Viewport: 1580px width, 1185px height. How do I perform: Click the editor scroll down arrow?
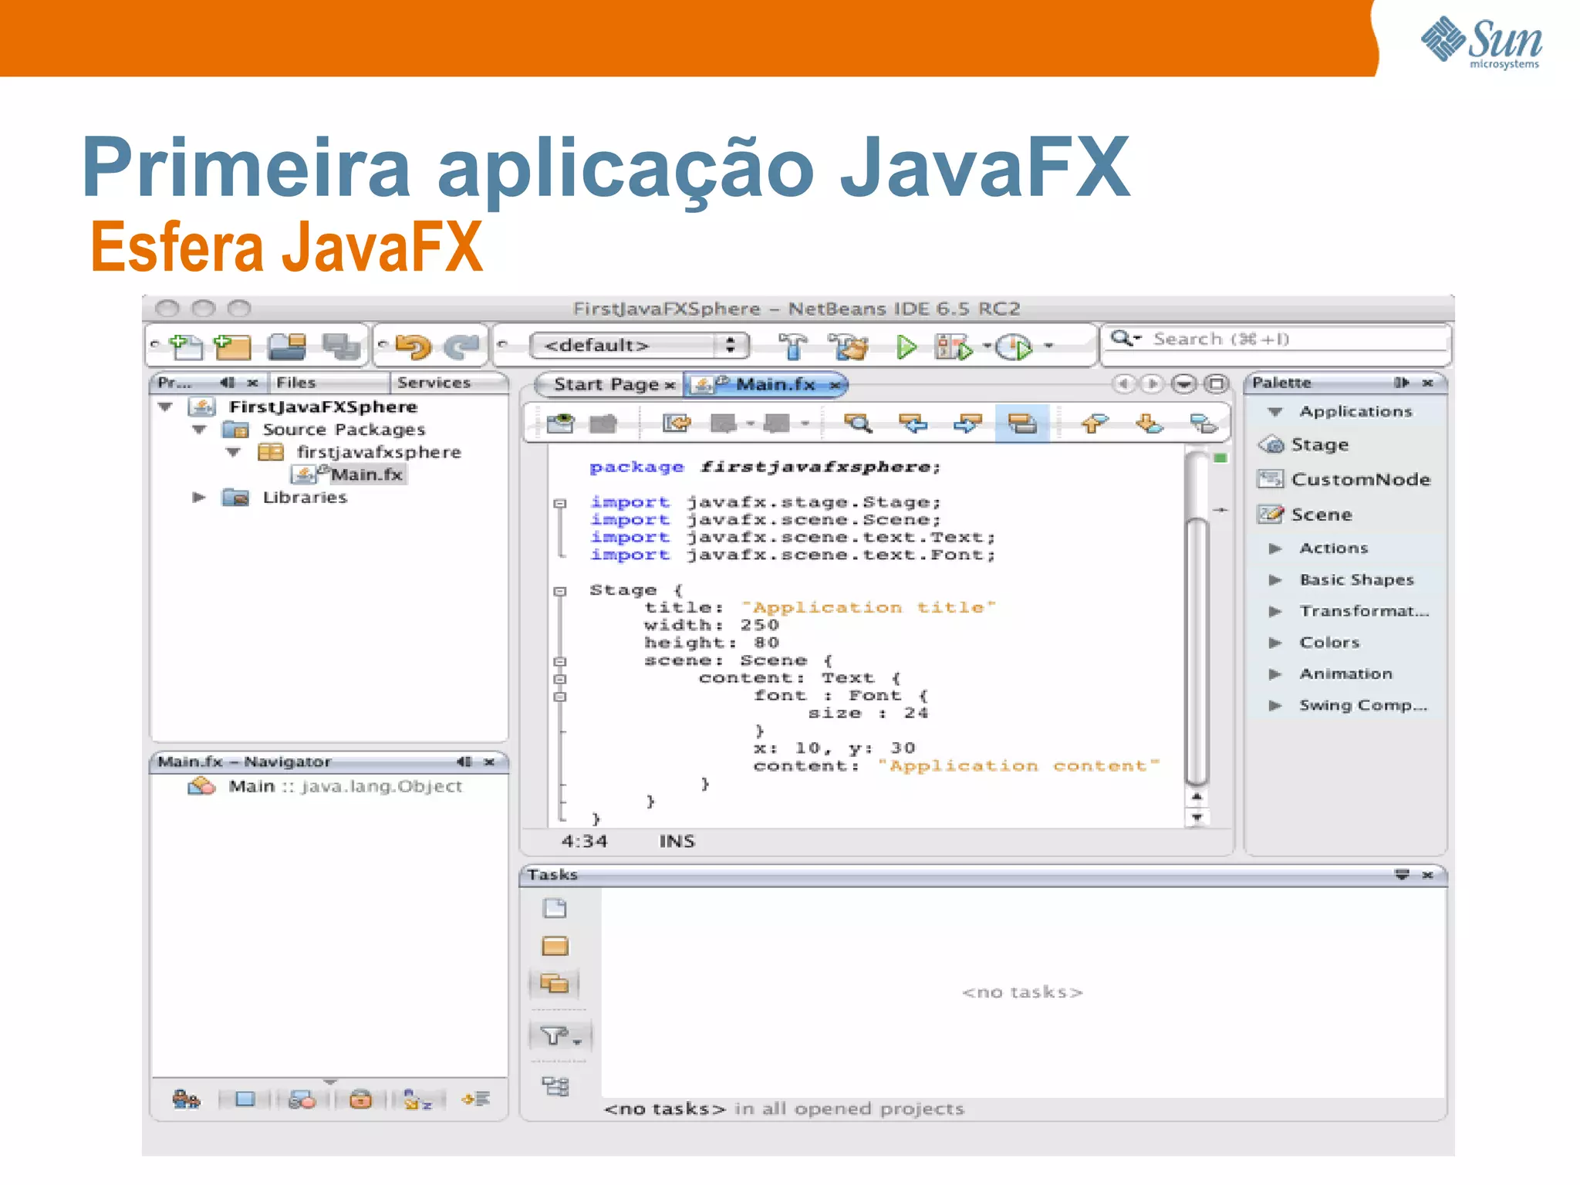pyautogui.click(x=1197, y=817)
